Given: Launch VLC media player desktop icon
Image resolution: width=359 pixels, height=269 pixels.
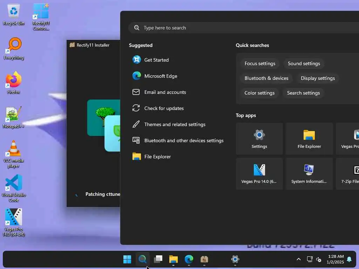Looking at the screenshot, I should 14,154.
